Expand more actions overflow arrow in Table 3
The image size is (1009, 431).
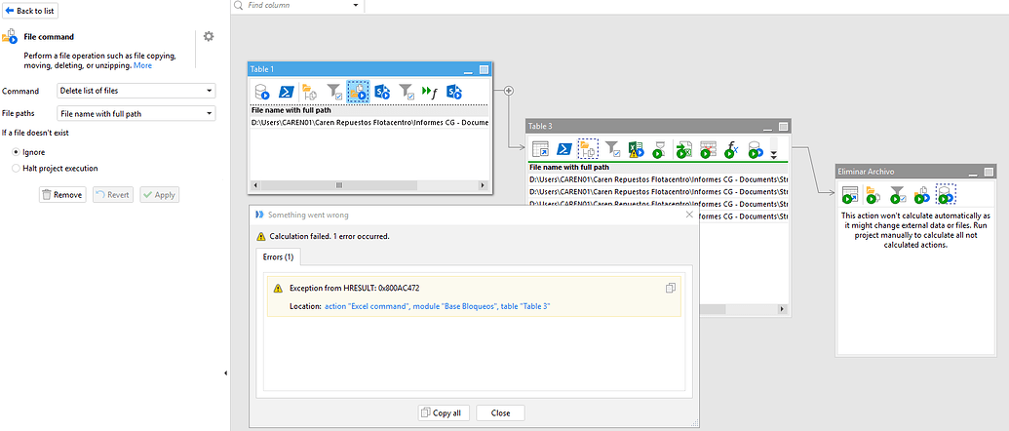774,154
